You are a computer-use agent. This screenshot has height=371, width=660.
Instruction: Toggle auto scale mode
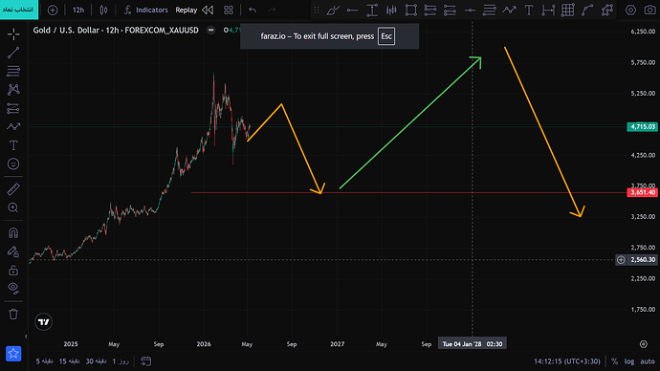coord(648,361)
